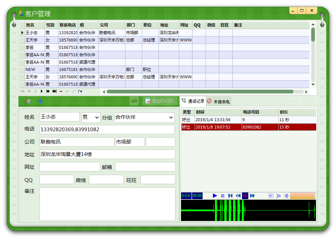This screenshot has height=241, width=336.
Task: Click the edit record triangle icon
Action: [67, 91]
